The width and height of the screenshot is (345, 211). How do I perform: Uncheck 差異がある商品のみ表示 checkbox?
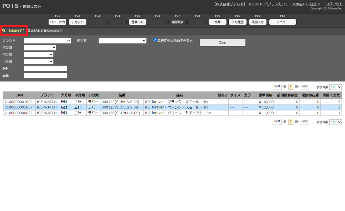pyautogui.click(x=155, y=40)
